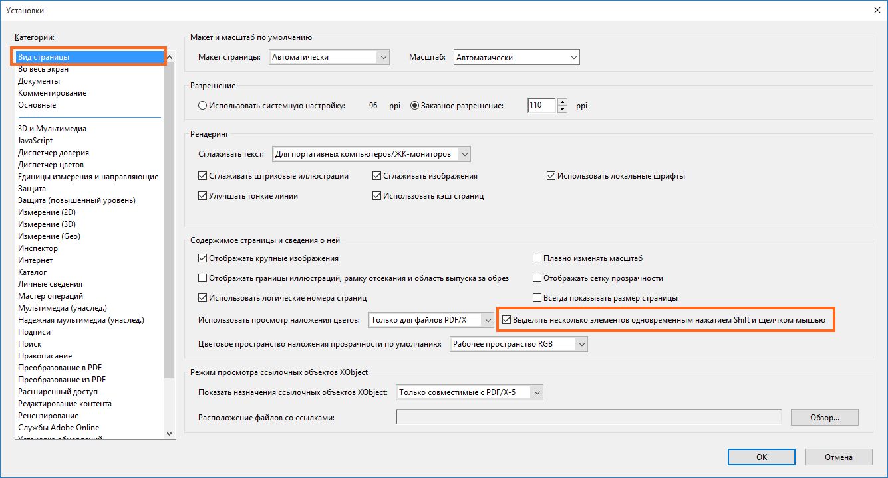Select Заказное разрешение radio button
Image resolution: width=888 pixels, height=478 pixels.
pos(415,106)
